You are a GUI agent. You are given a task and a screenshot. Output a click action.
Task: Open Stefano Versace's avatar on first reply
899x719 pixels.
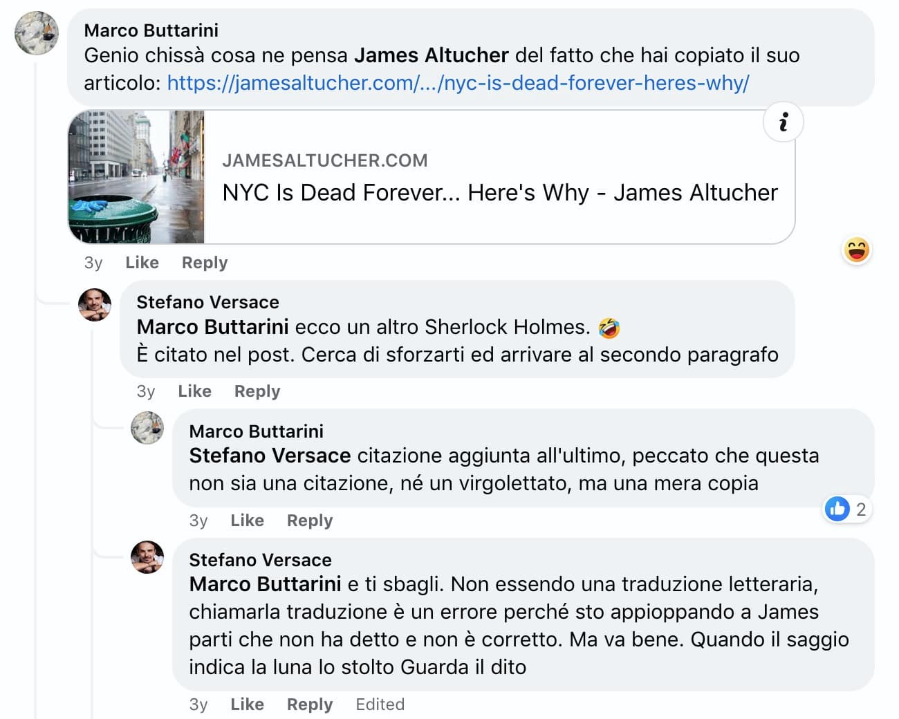tap(95, 305)
